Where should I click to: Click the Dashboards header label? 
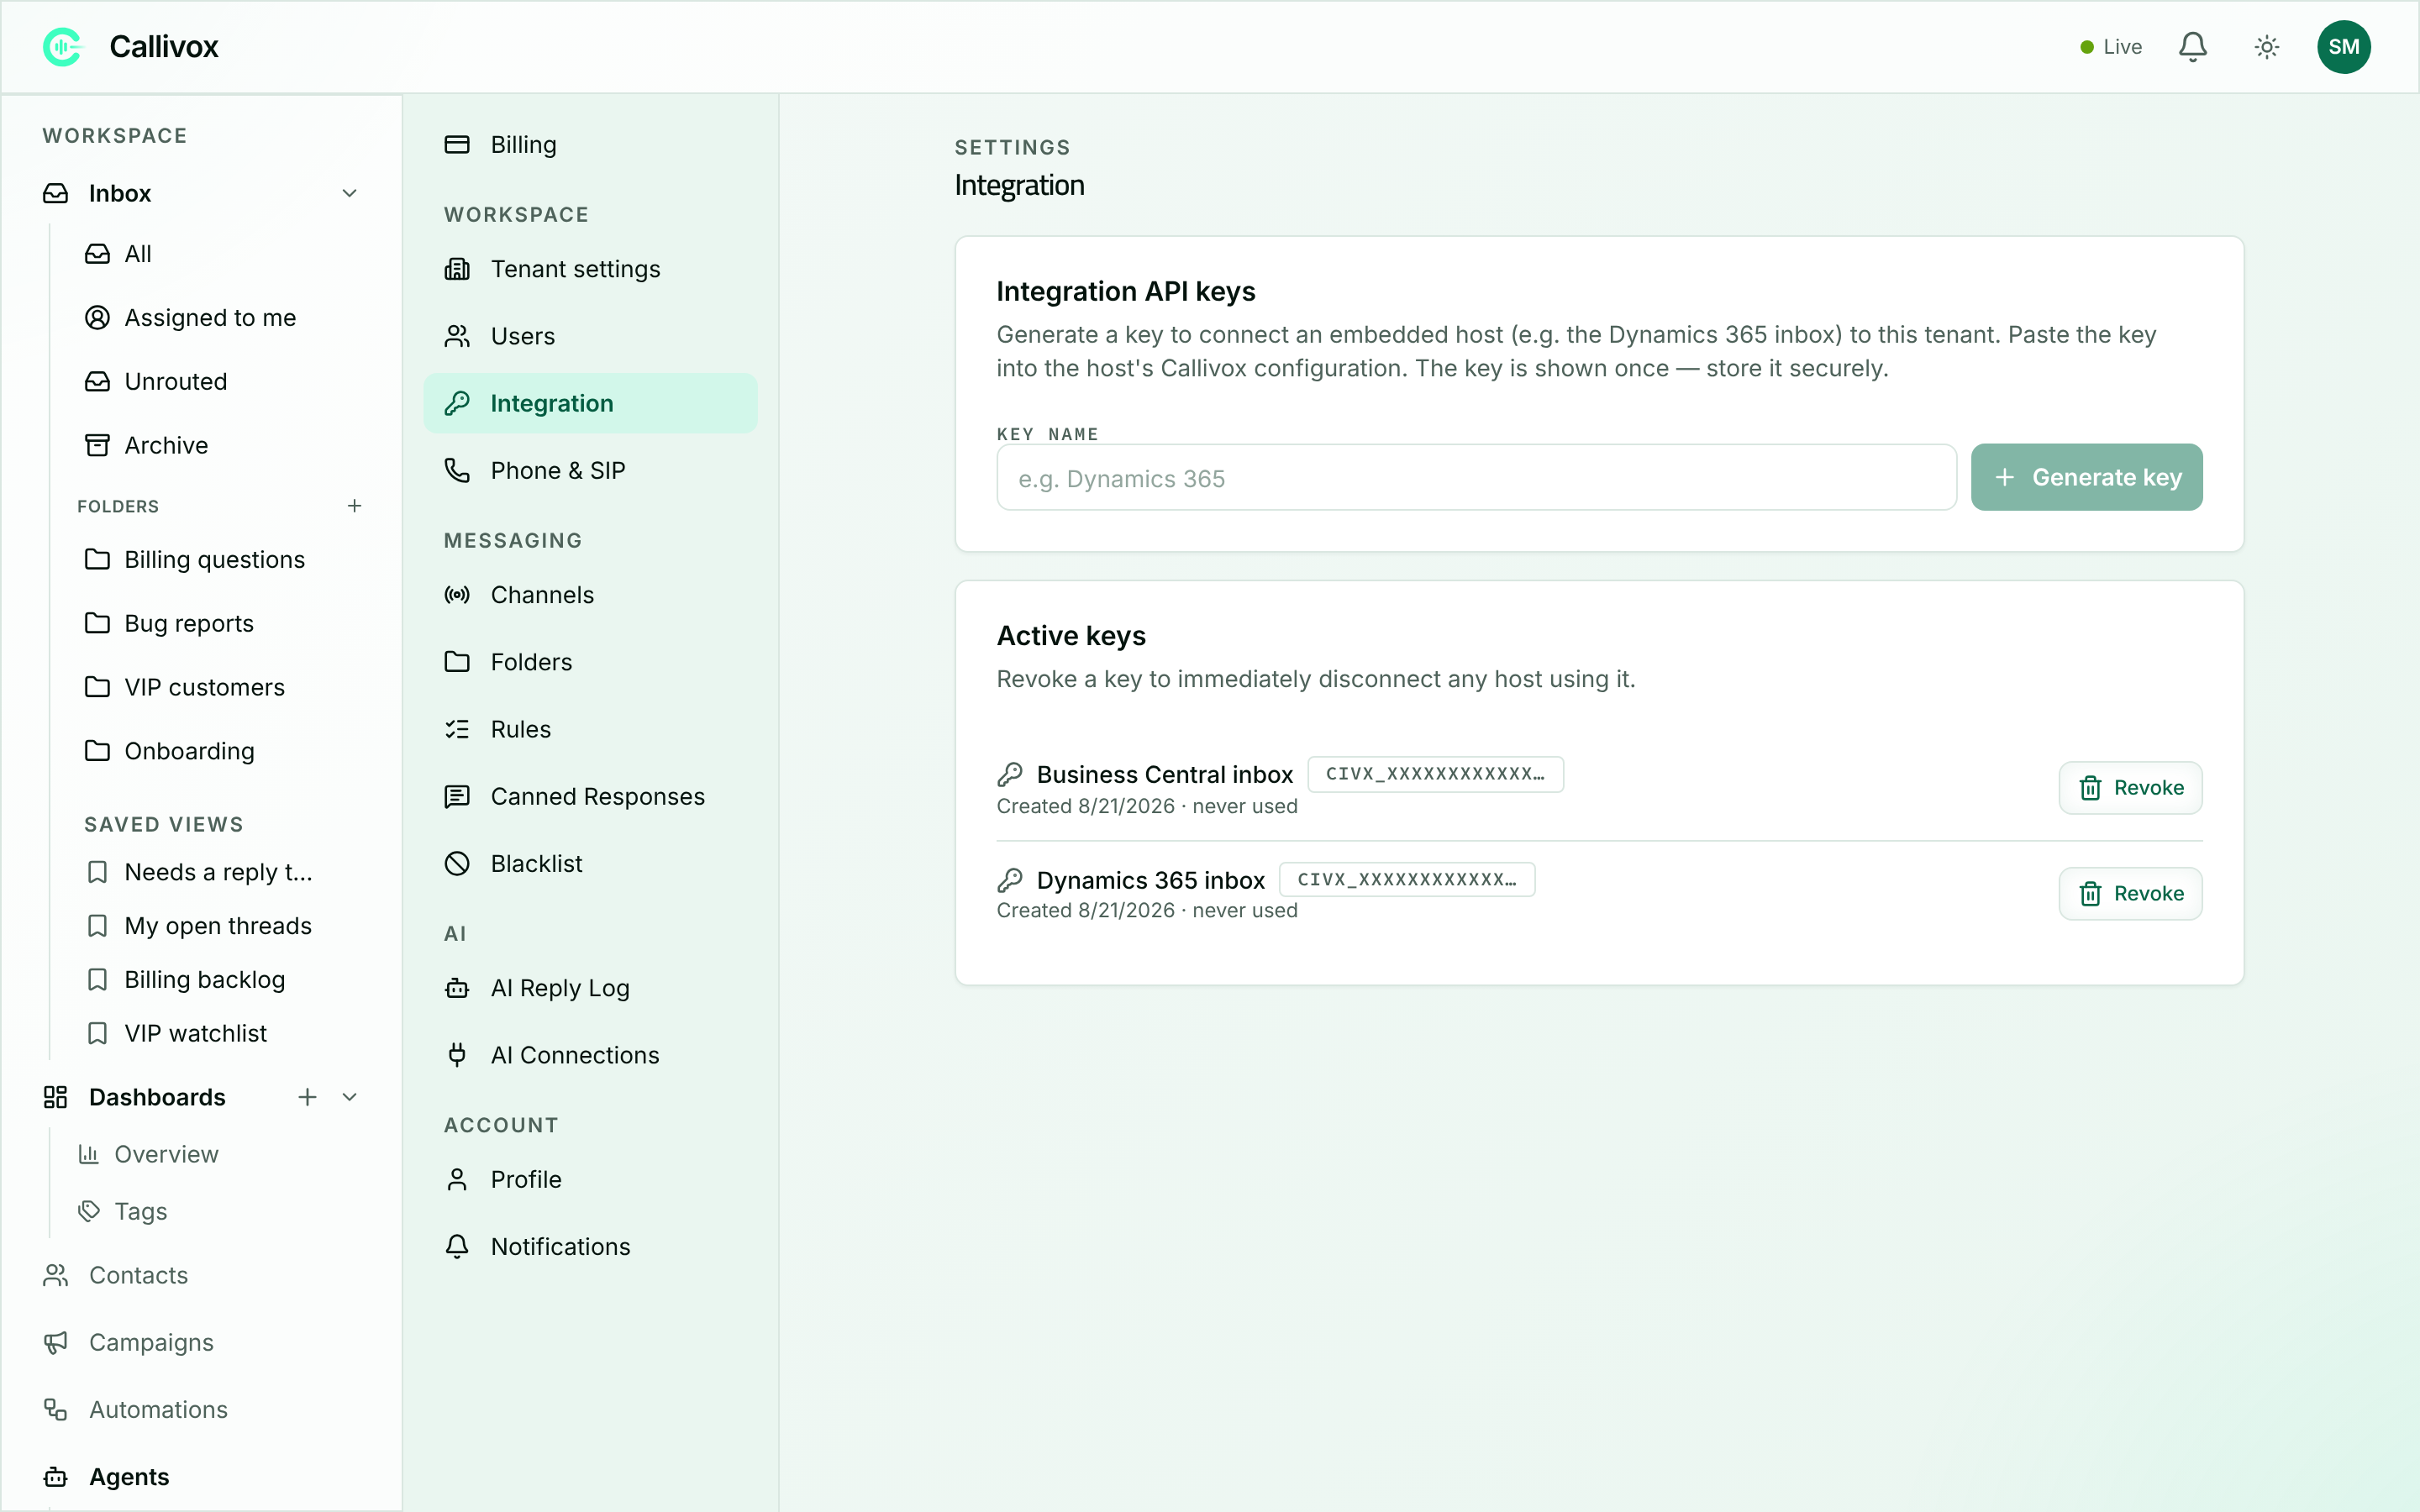pyautogui.click(x=157, y=1097)
